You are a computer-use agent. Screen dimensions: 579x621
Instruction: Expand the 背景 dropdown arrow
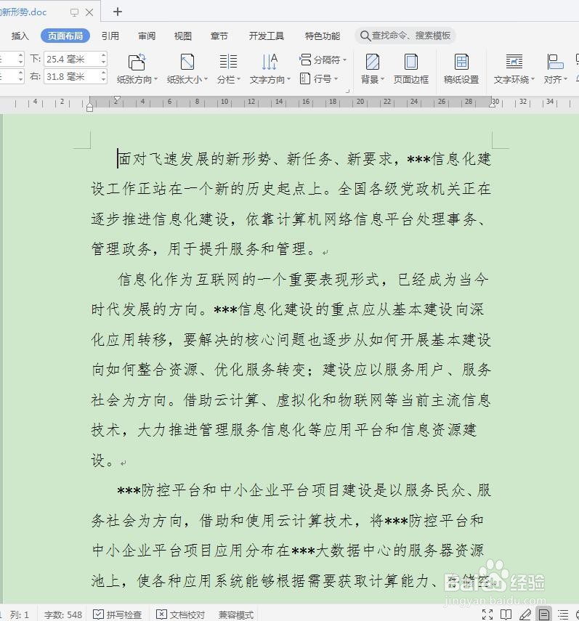pos(383,79)
